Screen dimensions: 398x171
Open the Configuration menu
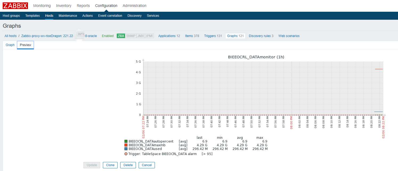pos(106,6)
